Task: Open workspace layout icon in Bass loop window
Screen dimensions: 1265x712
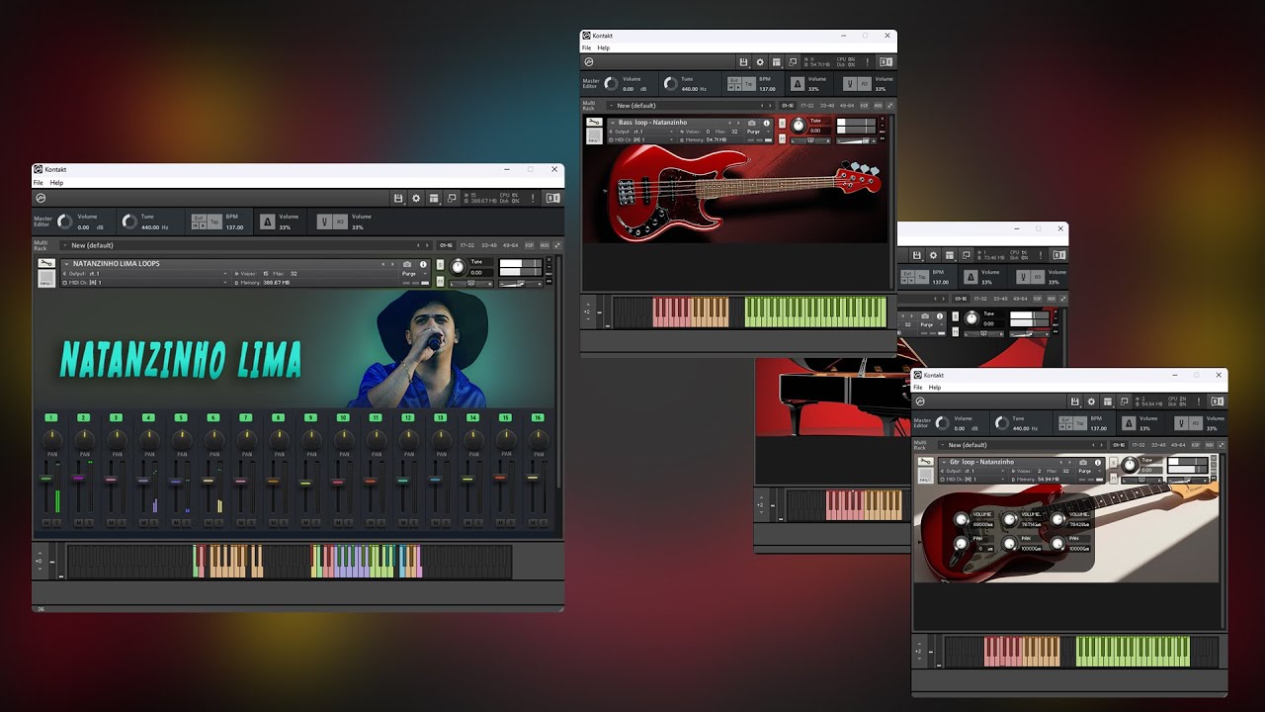Action: click(777, 61)
